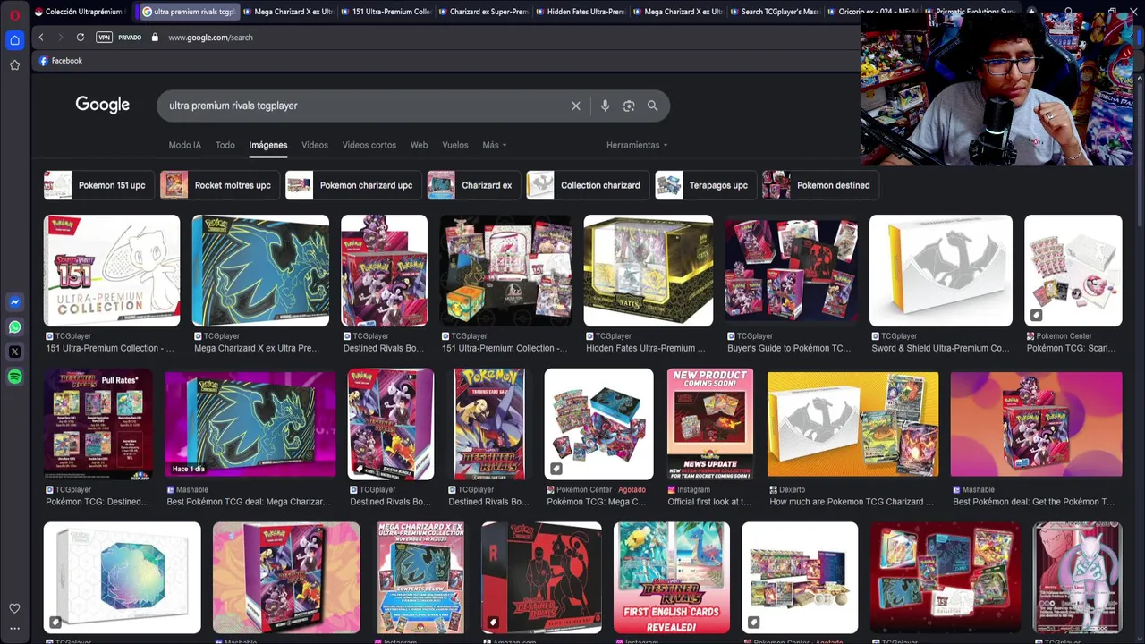Switch to Todo results tab
This screenshot has width=1145, height=644.
click(x=225, y=145)
